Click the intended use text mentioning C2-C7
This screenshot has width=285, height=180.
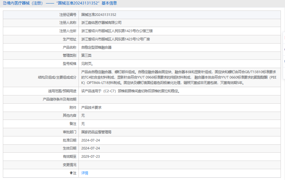point(131,91)
